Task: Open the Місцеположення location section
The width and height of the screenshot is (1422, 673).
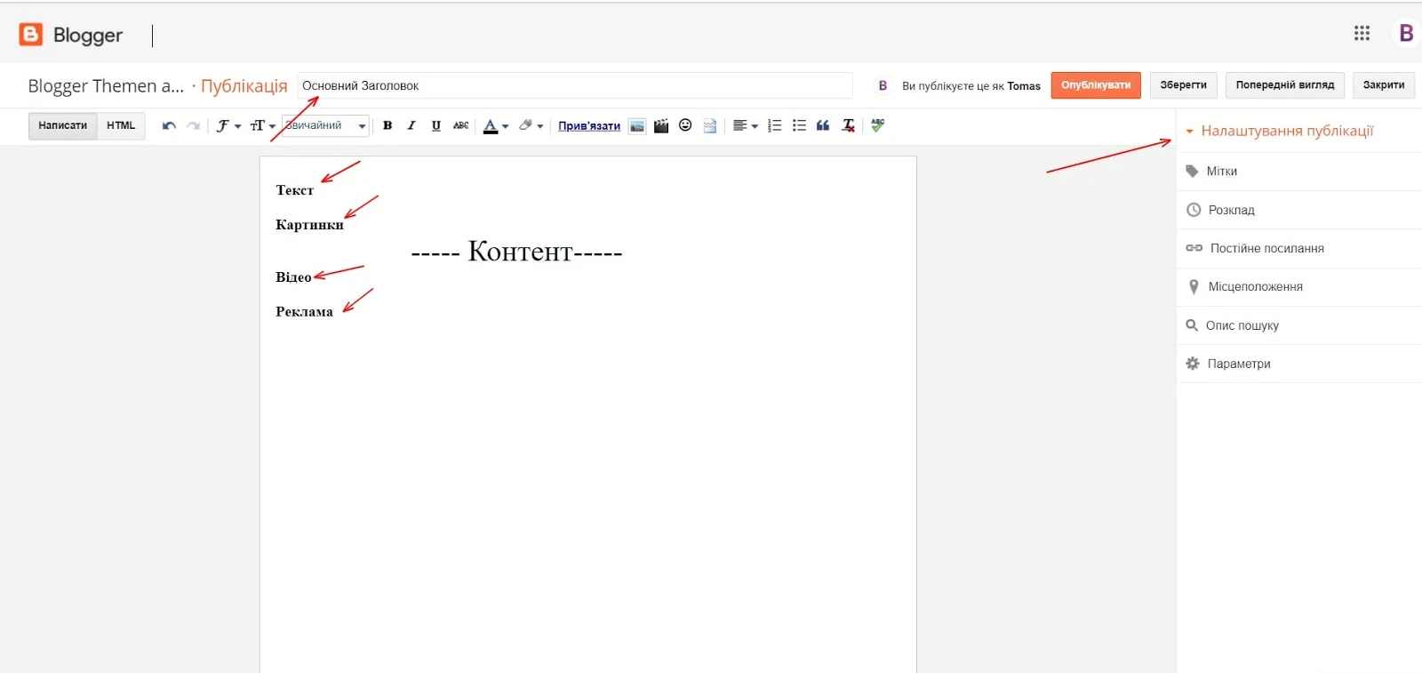Action: [1299, 286]
